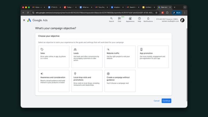Viewport: 208px width, 117px height.
Task: Select the App promotion objective card
Action: [153, 57]
